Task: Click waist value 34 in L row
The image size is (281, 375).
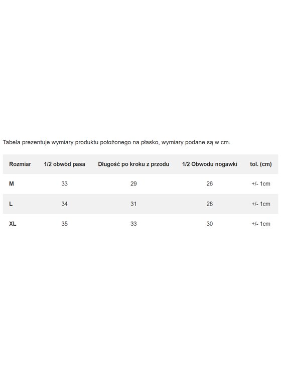Action: click(64, 204)
